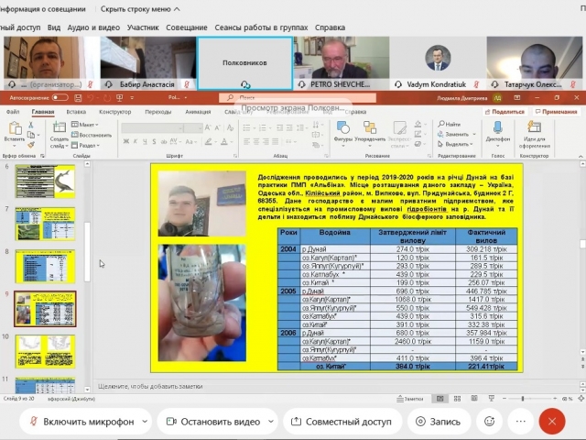End meeting with red X button
This screenshot has width=586, height=440.
tap(552, 422)
